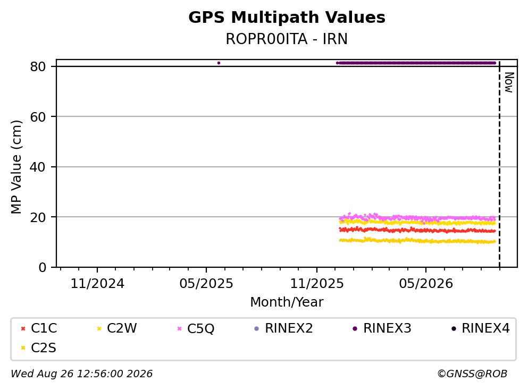Image resolution: width=528 pixels, height=390 pixels.
Task: Click the 20 y-axis tick label
Action: [x=38, y=217]
